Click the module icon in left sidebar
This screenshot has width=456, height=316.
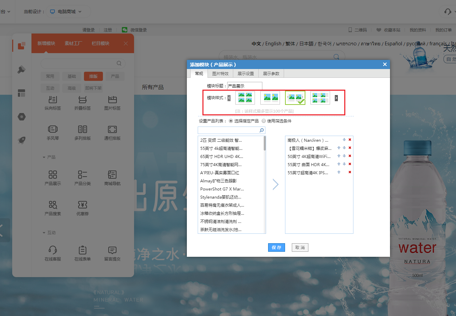[x=22, y=45]
